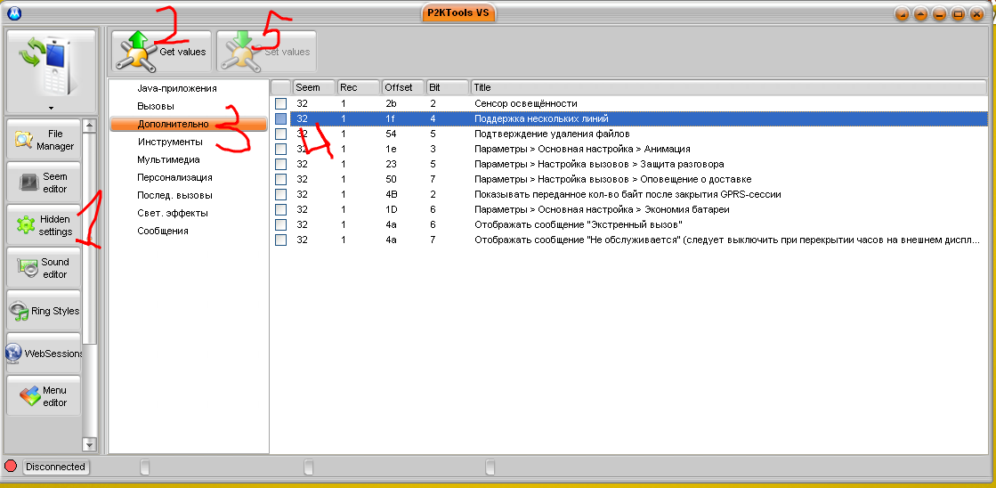996x488 pixels.
Task: Open File Manager from sidebar
Action: point(44,140)
